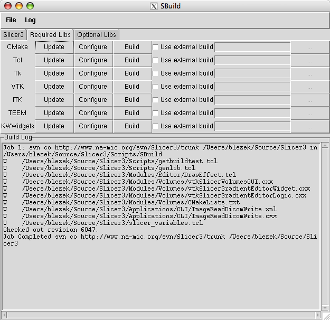
Task: Select the Required Libs tab
Action: point(50,35)
